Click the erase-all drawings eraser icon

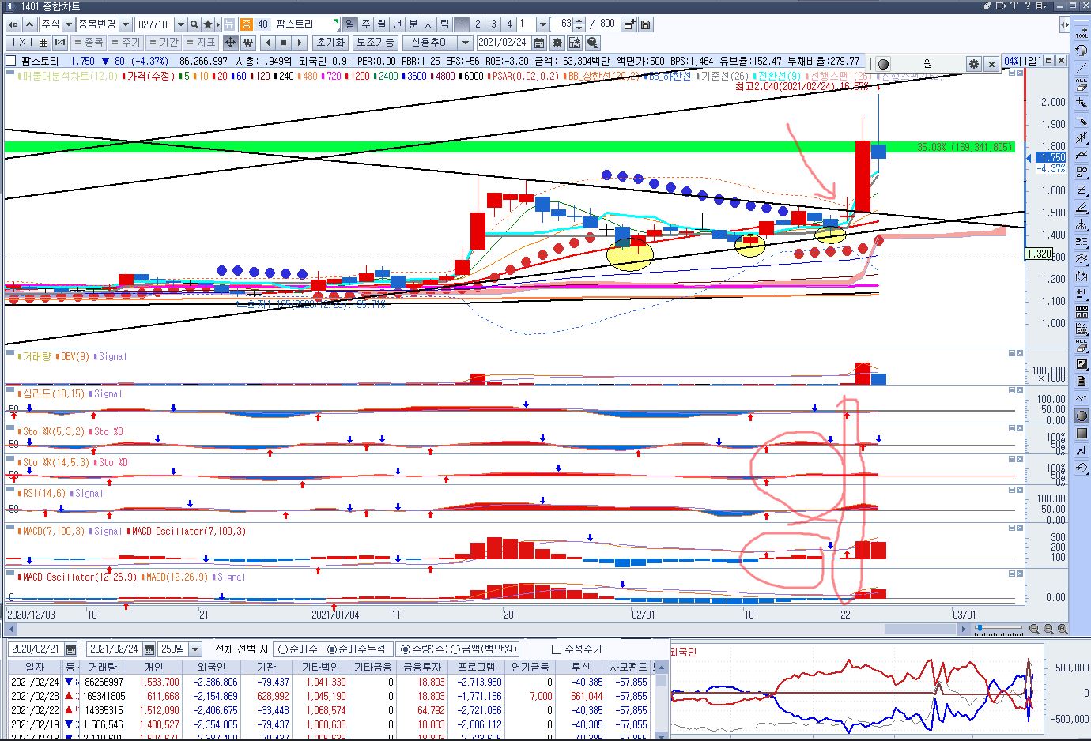(x=1082, y=346)
